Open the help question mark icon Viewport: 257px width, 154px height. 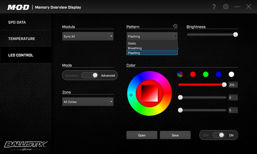[x=214, y=7]
